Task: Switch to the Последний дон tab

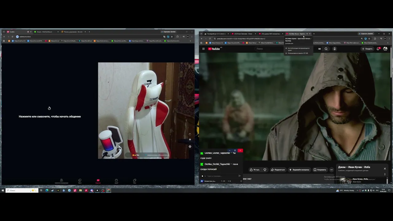Action: tap(216, 34)
